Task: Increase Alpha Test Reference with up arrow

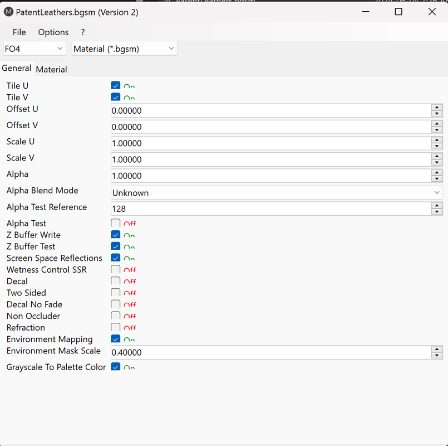Action: click(x=437, y=206)
